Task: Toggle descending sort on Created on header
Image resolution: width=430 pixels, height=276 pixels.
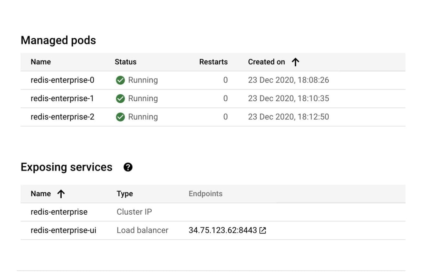Action: point(267,62)
